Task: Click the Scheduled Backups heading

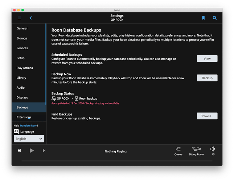Action: coord(67,55)
